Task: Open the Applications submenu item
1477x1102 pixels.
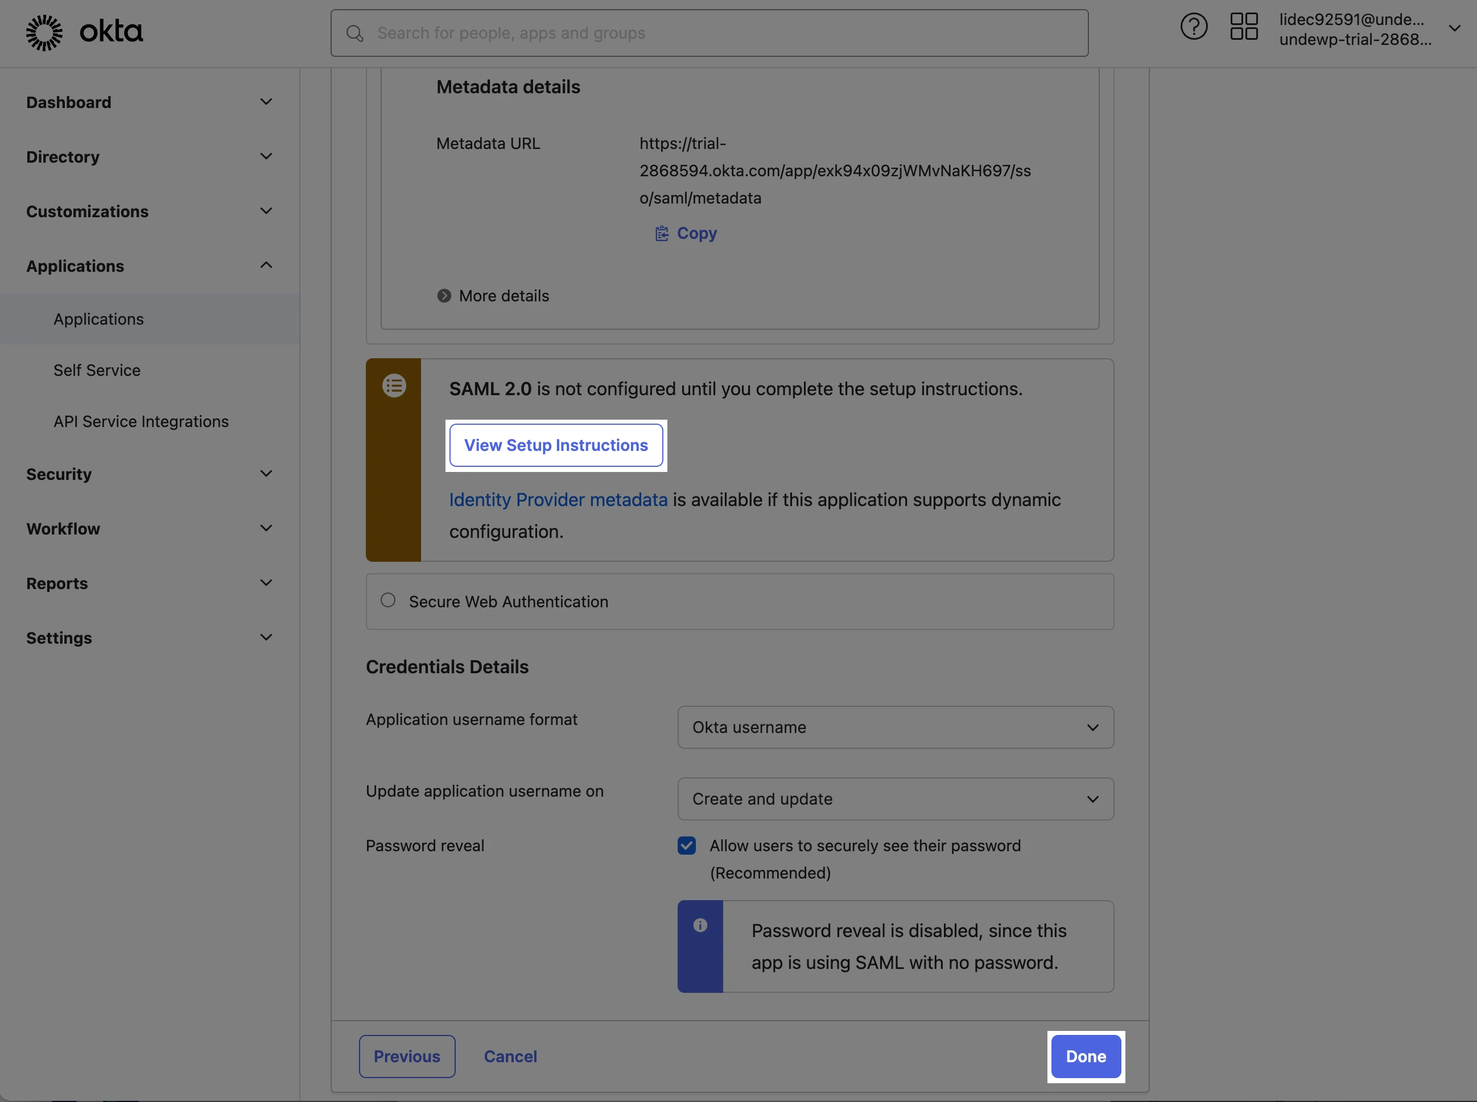Action: [x=150, y=319]
